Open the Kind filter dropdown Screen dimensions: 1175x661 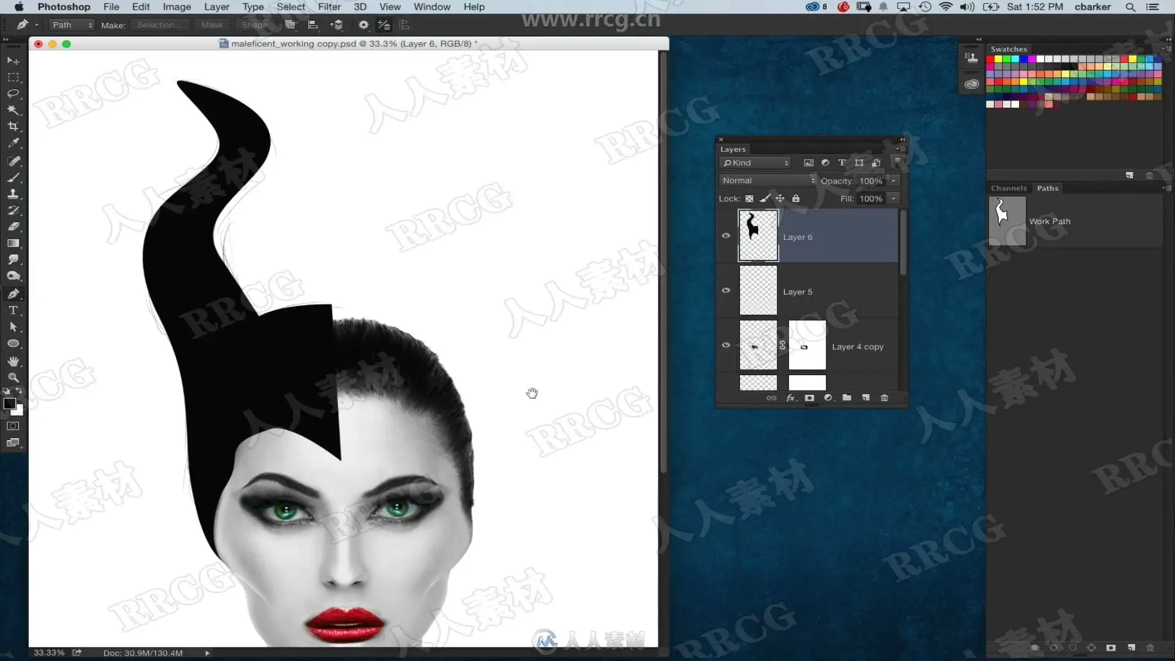[755, 163]
